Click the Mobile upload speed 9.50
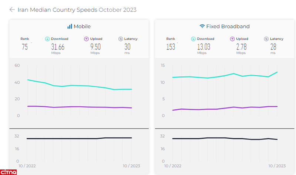Screen dimensions: 296x175 tap(95, 47)
